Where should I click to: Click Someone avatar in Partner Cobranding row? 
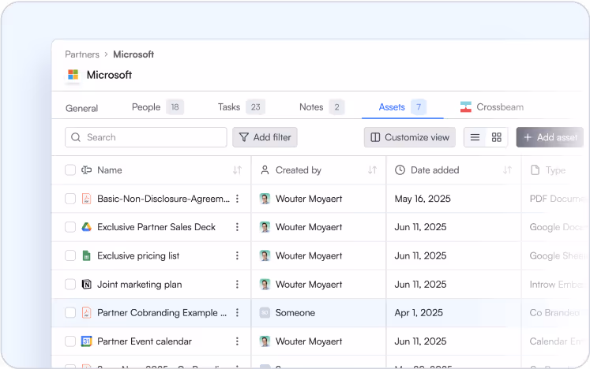265,313
